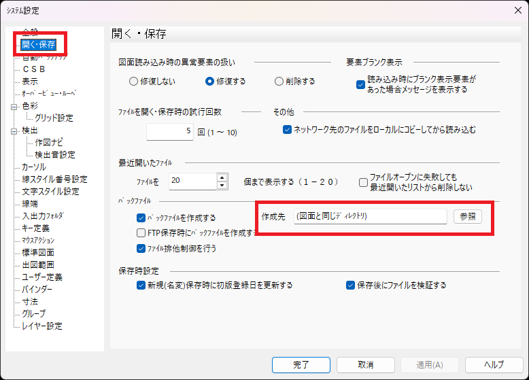This screenshot has width=529, height=380.
Task: Select ＣＳＢ in settings tree
Action: click(x=34, y=69)
